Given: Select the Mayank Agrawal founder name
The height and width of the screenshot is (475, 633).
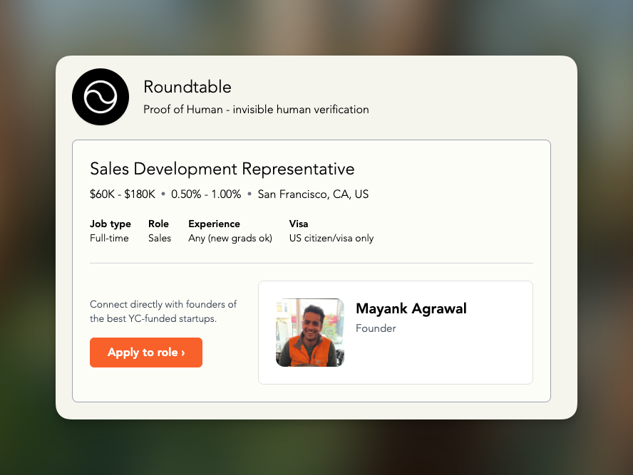Looking at the screenshot, I should tap(411, 308).
